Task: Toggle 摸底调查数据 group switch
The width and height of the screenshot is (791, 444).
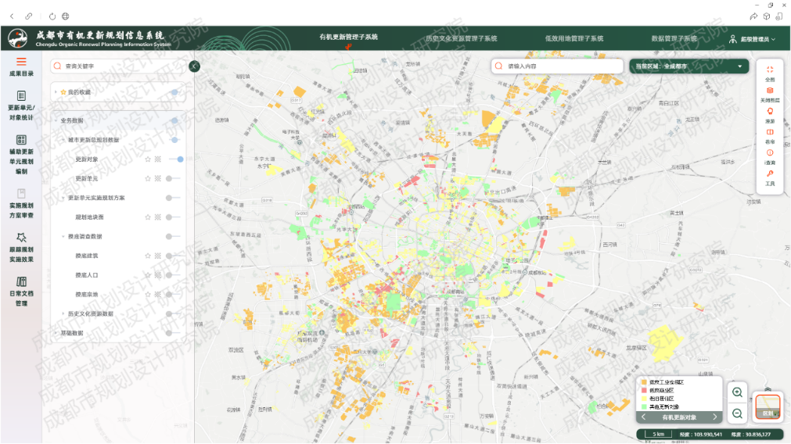Action: pyautogui.click(x=173, y=236)
